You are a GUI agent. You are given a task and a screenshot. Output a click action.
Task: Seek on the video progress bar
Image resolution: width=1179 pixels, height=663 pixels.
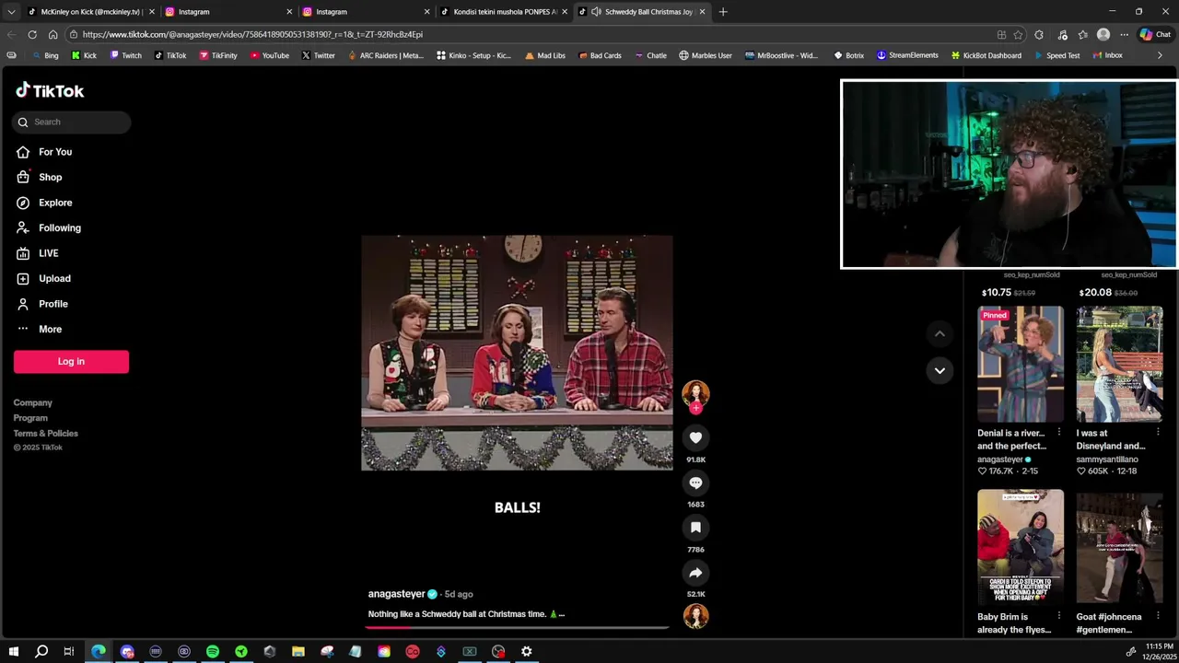[517, 627]
